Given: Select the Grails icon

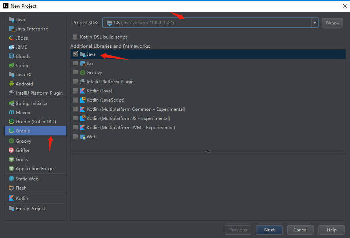Looking at the screenshot, I should 11,159.
